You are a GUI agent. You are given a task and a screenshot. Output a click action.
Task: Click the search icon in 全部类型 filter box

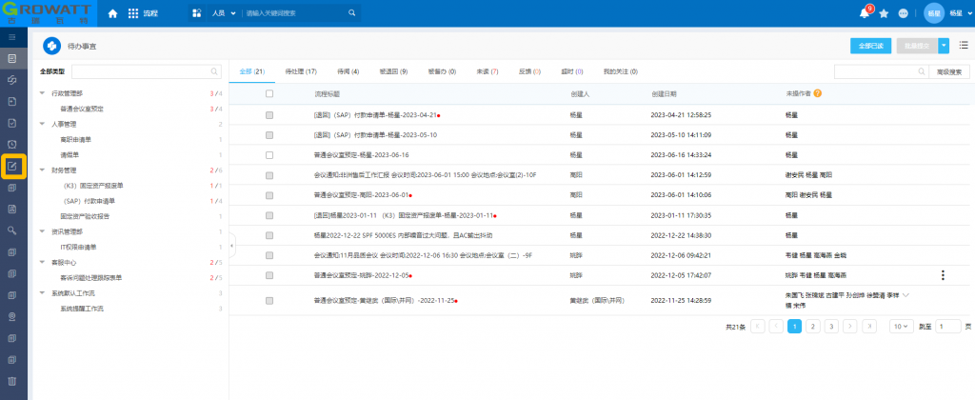pos(214,71)
